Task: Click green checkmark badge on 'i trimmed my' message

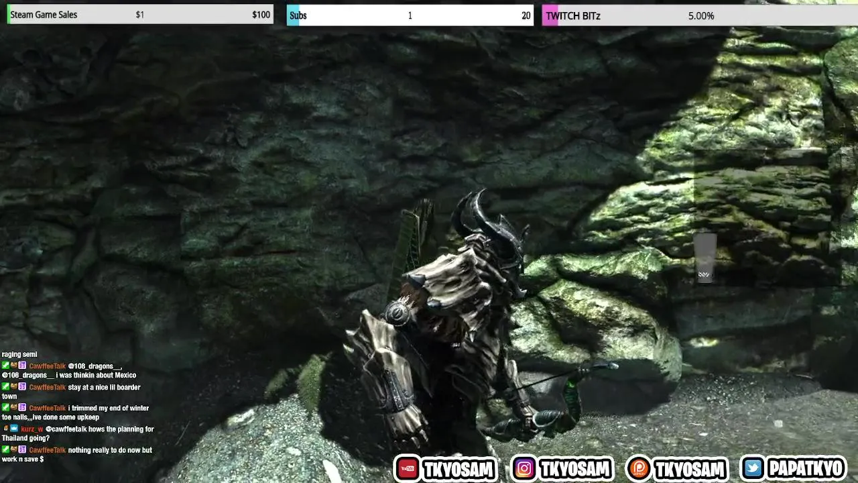Action: point(5,408)
